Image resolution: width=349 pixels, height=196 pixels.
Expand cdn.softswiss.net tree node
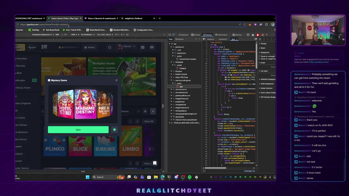(172, 93)
